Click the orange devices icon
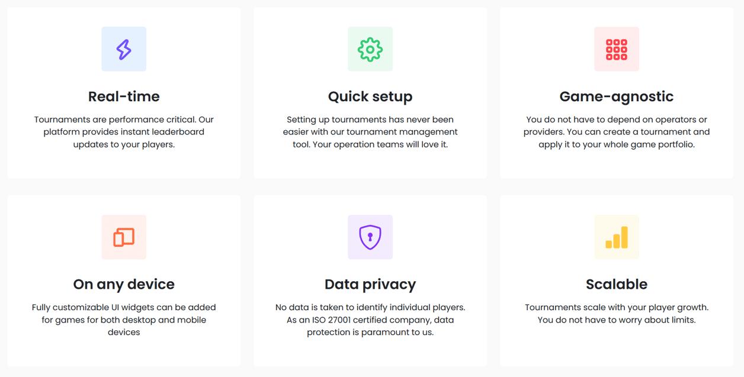 tap(124, 237)
